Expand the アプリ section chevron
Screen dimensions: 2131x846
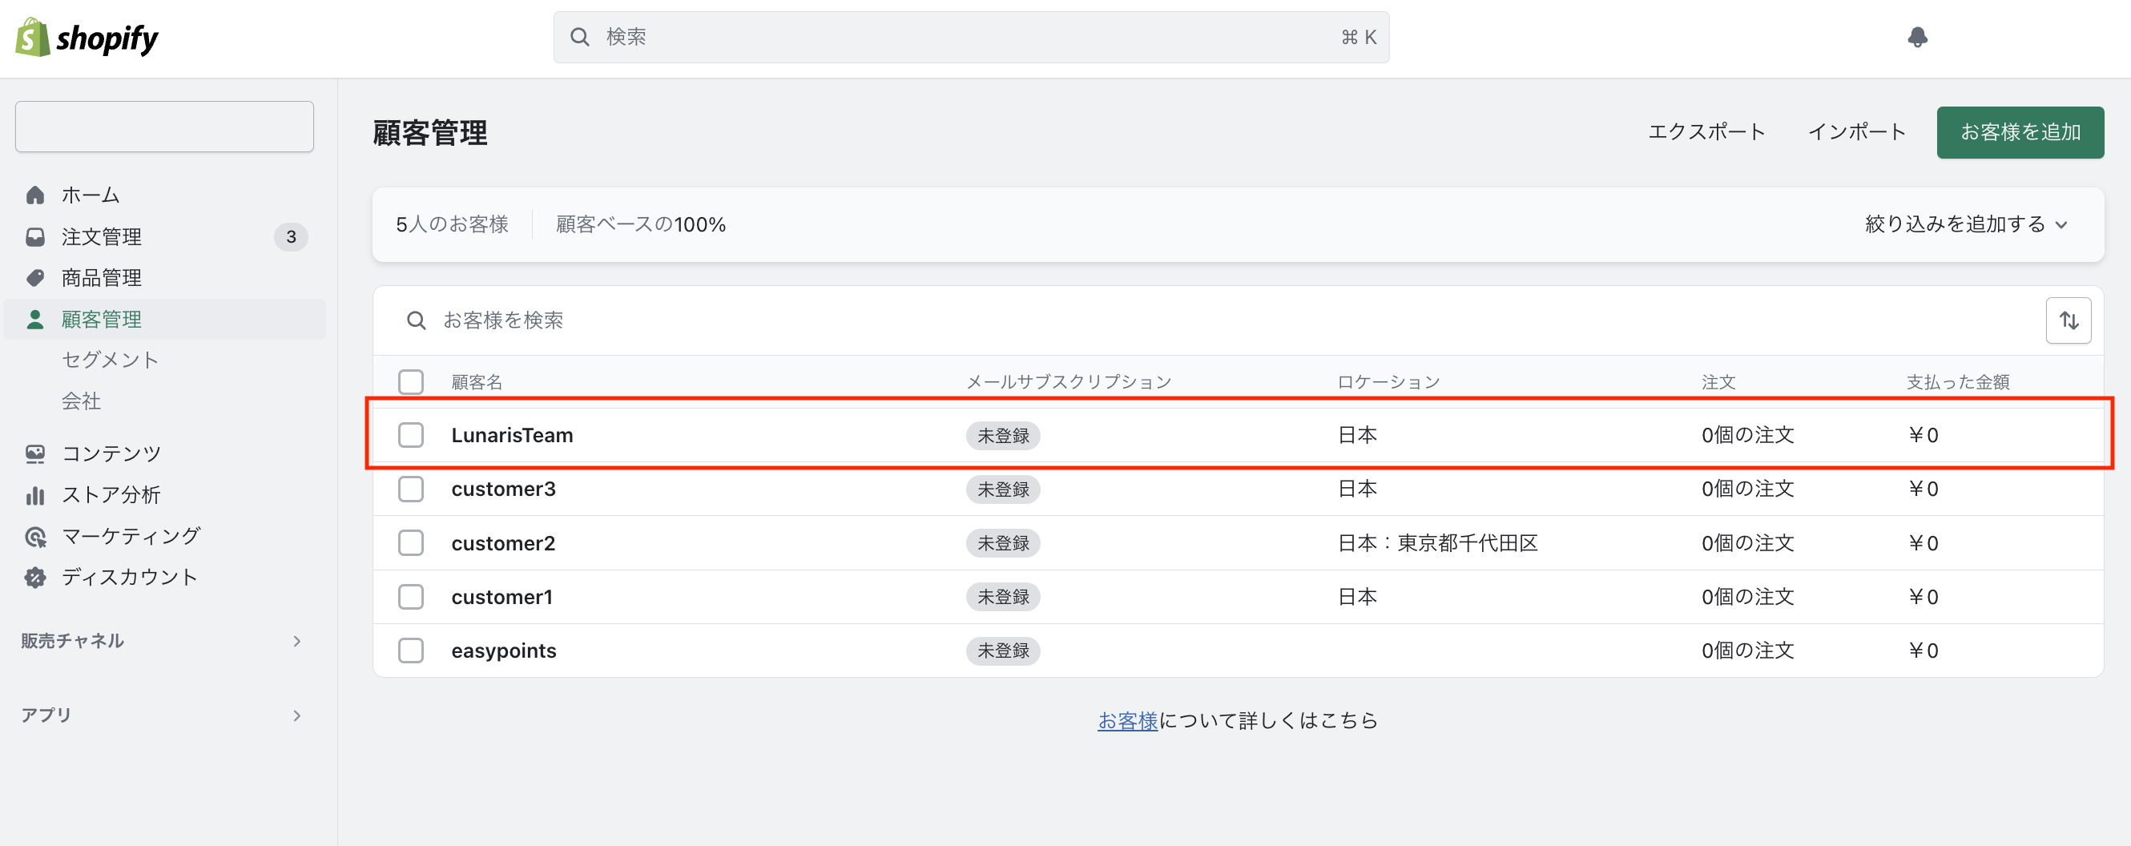(x=296, y=715)
